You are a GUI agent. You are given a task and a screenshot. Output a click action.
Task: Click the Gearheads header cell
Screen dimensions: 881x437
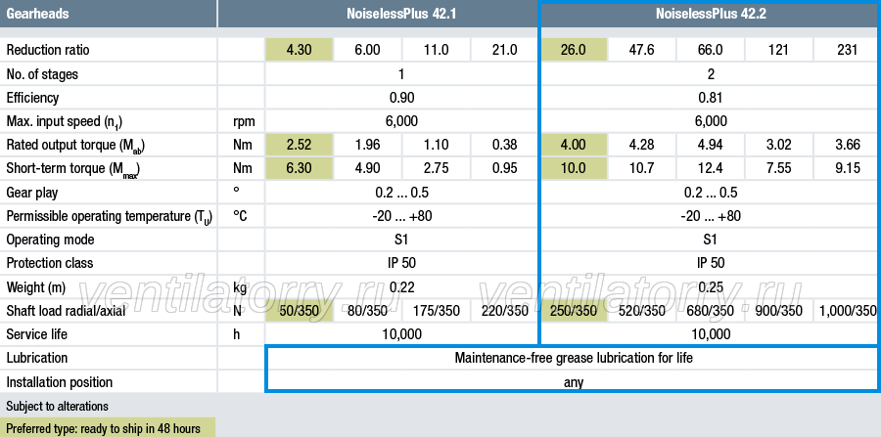pos(109,14)
